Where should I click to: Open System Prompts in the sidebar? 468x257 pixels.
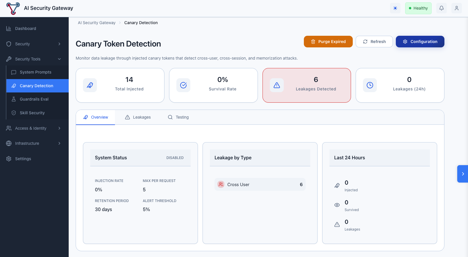[x=38, y=72]
